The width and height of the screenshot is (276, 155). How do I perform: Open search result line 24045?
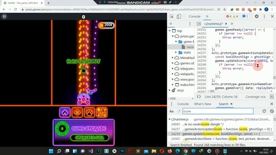(220, 124)
